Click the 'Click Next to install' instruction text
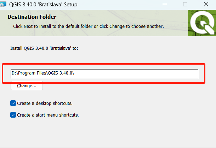The width and height of the screenshot is (216, 148). click(88, 26)
